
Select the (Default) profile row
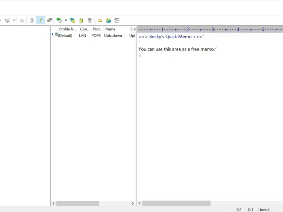pyautogui.click(x=94, y=36)
